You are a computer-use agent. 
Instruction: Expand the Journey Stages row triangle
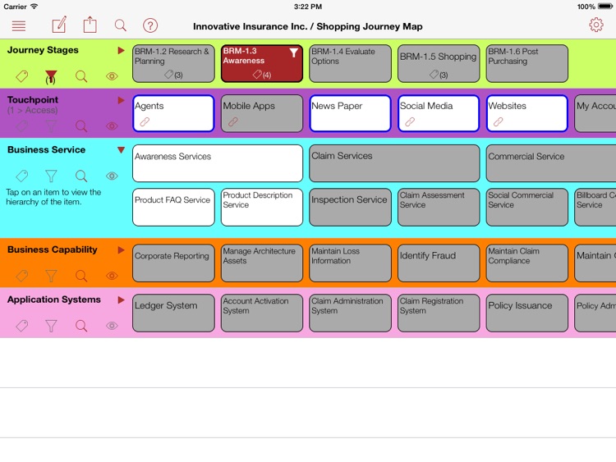click(x=121, y=50)
